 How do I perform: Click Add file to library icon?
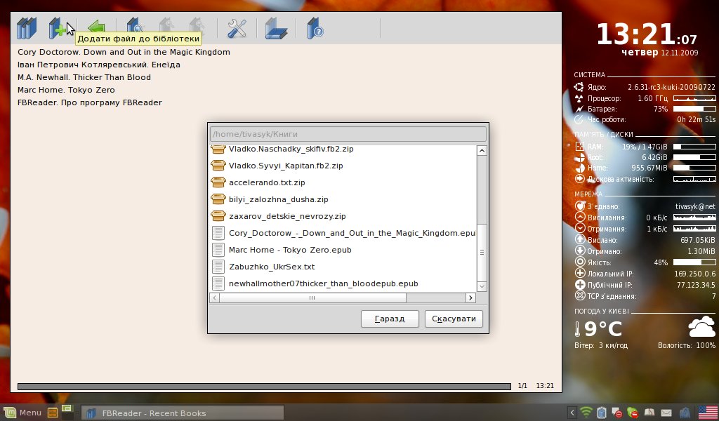58,28
